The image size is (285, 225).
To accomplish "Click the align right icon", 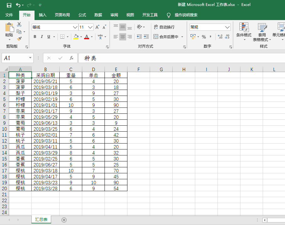I will click(130, 37).
